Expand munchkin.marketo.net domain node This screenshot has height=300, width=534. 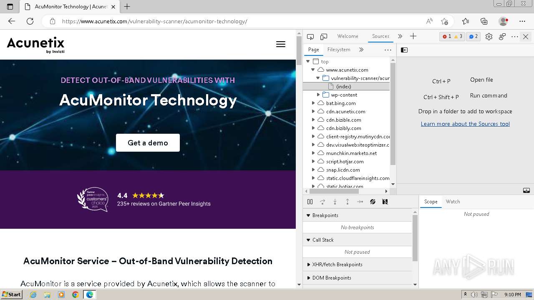(x=313, y=153)
